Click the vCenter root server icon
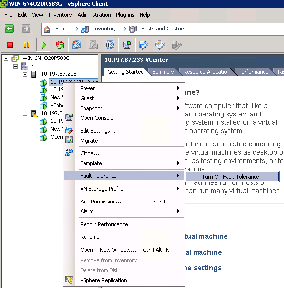Image resolution: width=284 pixels, height=288 pixels. [x=15, y=58]
